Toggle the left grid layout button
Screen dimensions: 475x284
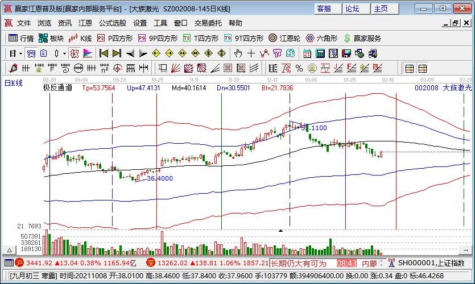click(410, 68)
